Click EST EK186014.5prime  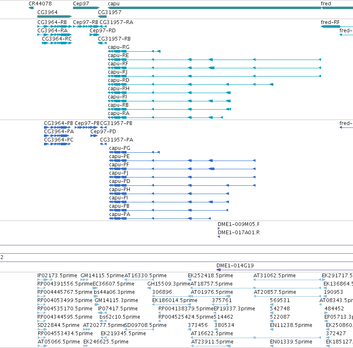pyautogui.click(x=172, y=305)
